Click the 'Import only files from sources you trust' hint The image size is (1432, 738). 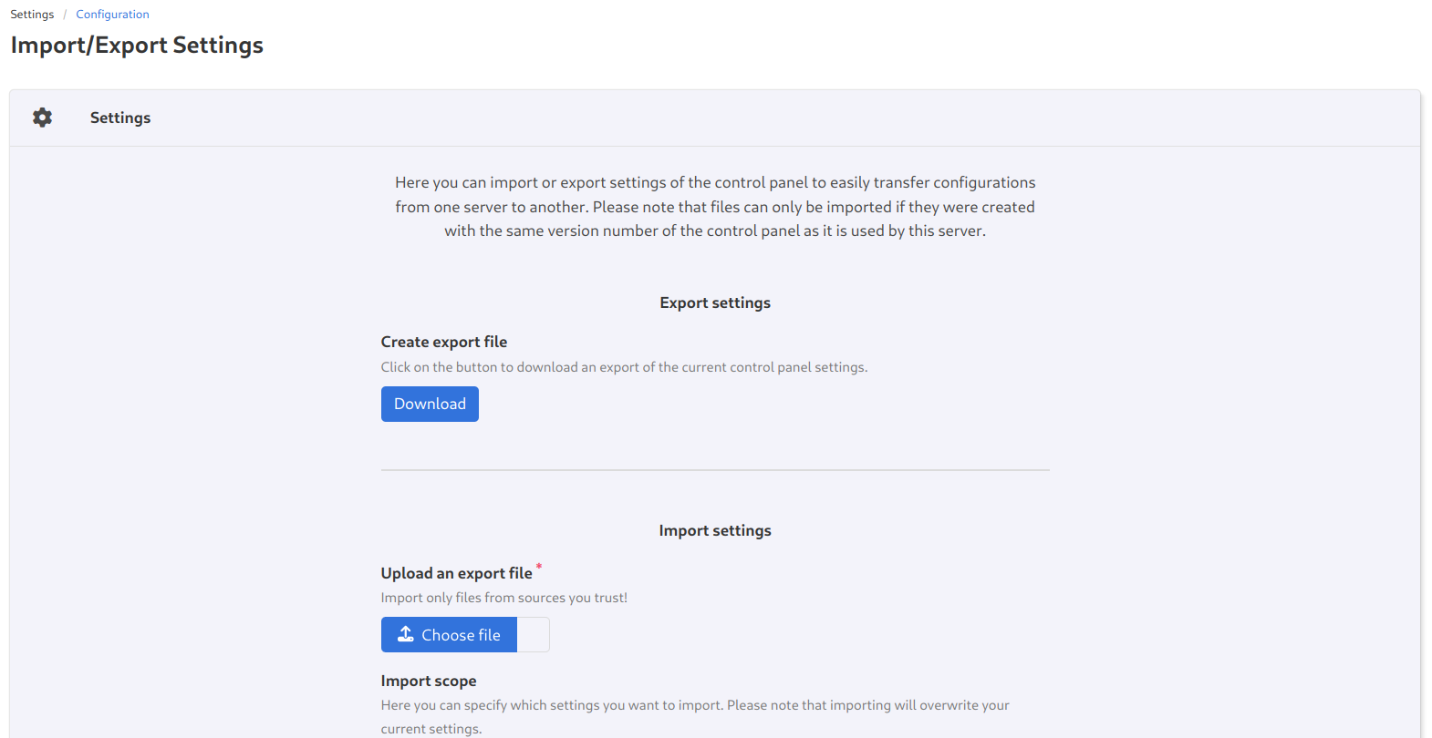pyautogui.click(x=504, y=598)
